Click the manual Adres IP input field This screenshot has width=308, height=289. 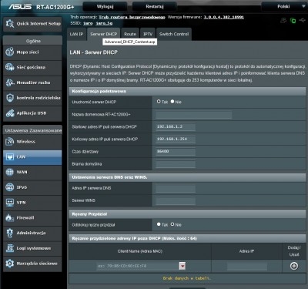pyautogui.click(x=247, y=266)
